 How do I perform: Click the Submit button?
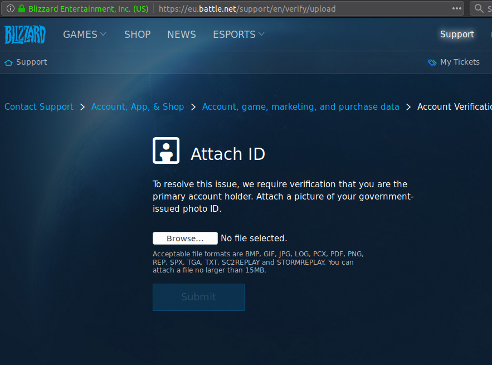tap(198, 297)
